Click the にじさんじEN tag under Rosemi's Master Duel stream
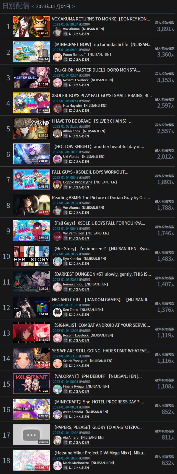 (77, 85)
